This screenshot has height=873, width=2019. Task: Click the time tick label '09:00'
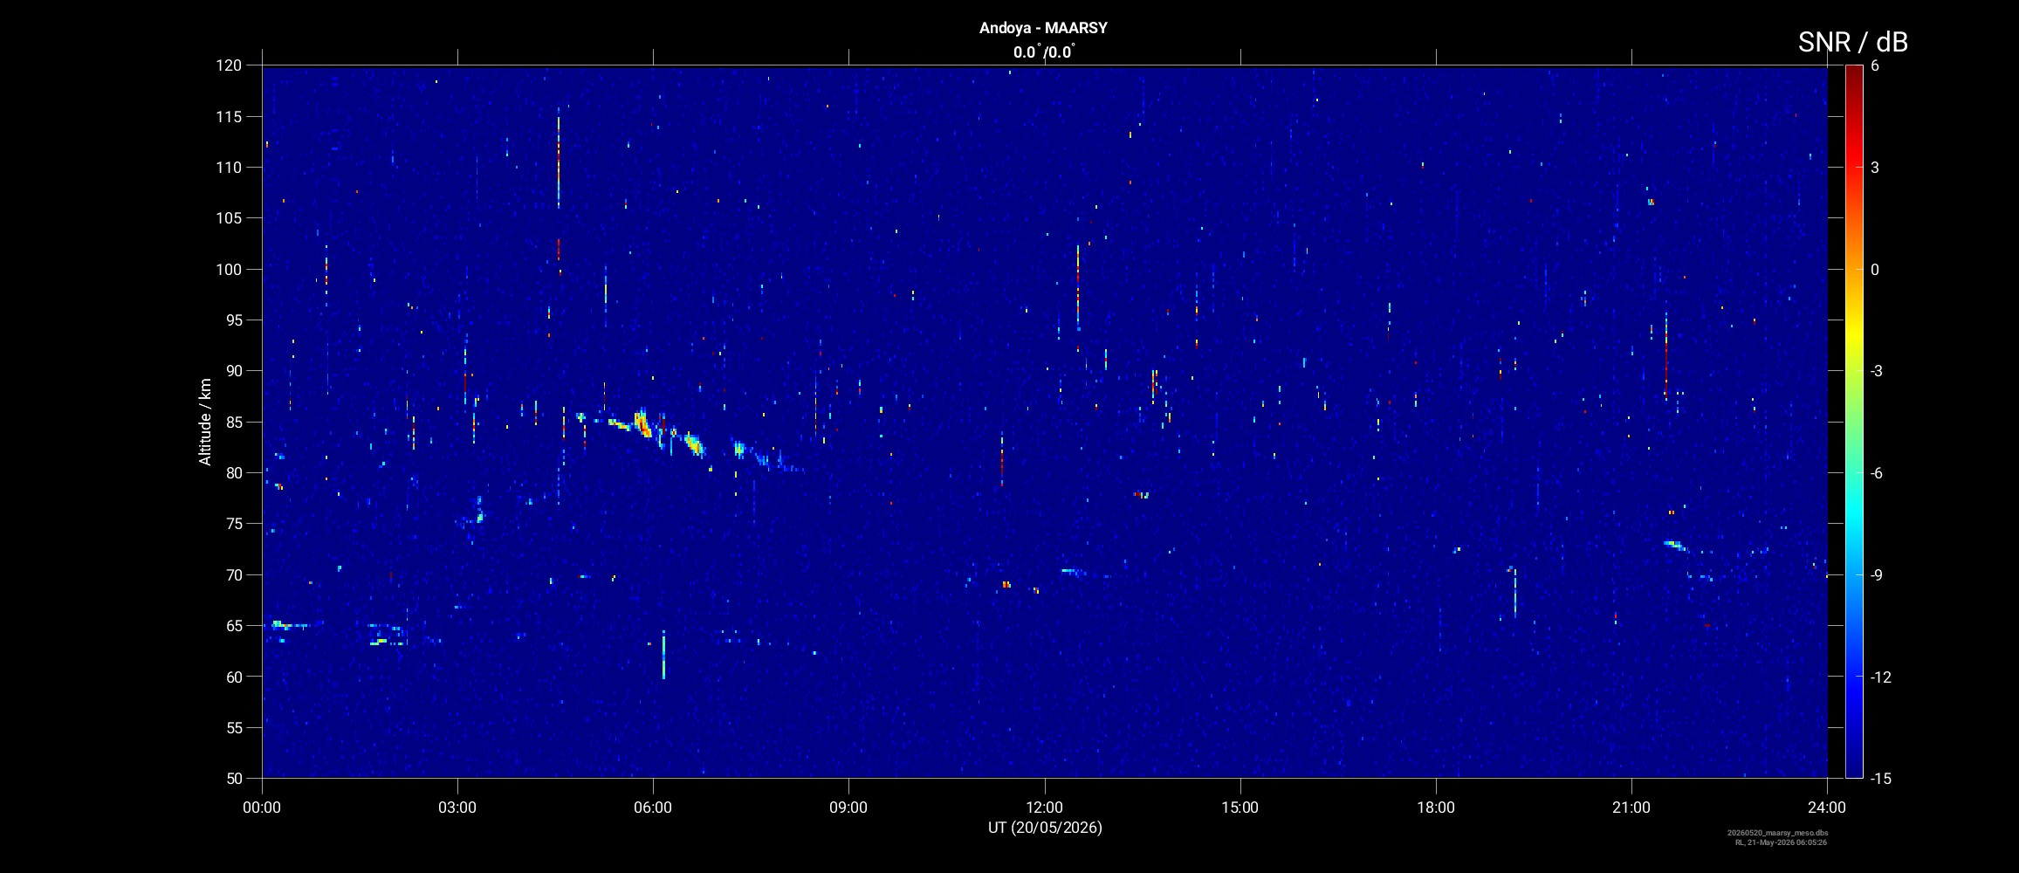(848, 808)
